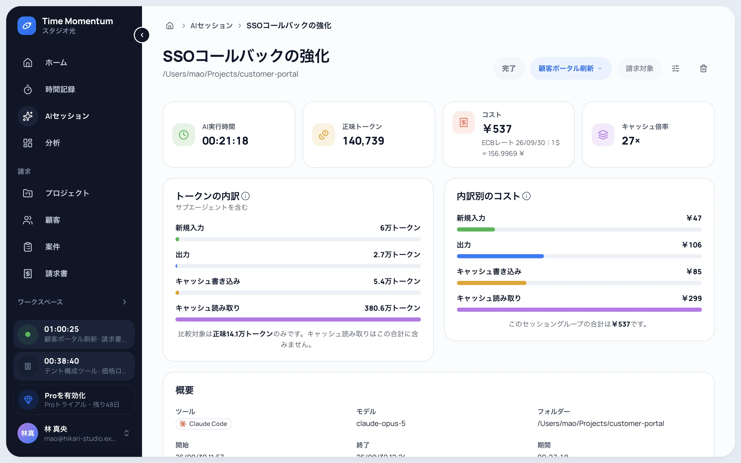Open 時間記録 stopwatch icon
Screen dimensions: 741x463
point(28,90)
